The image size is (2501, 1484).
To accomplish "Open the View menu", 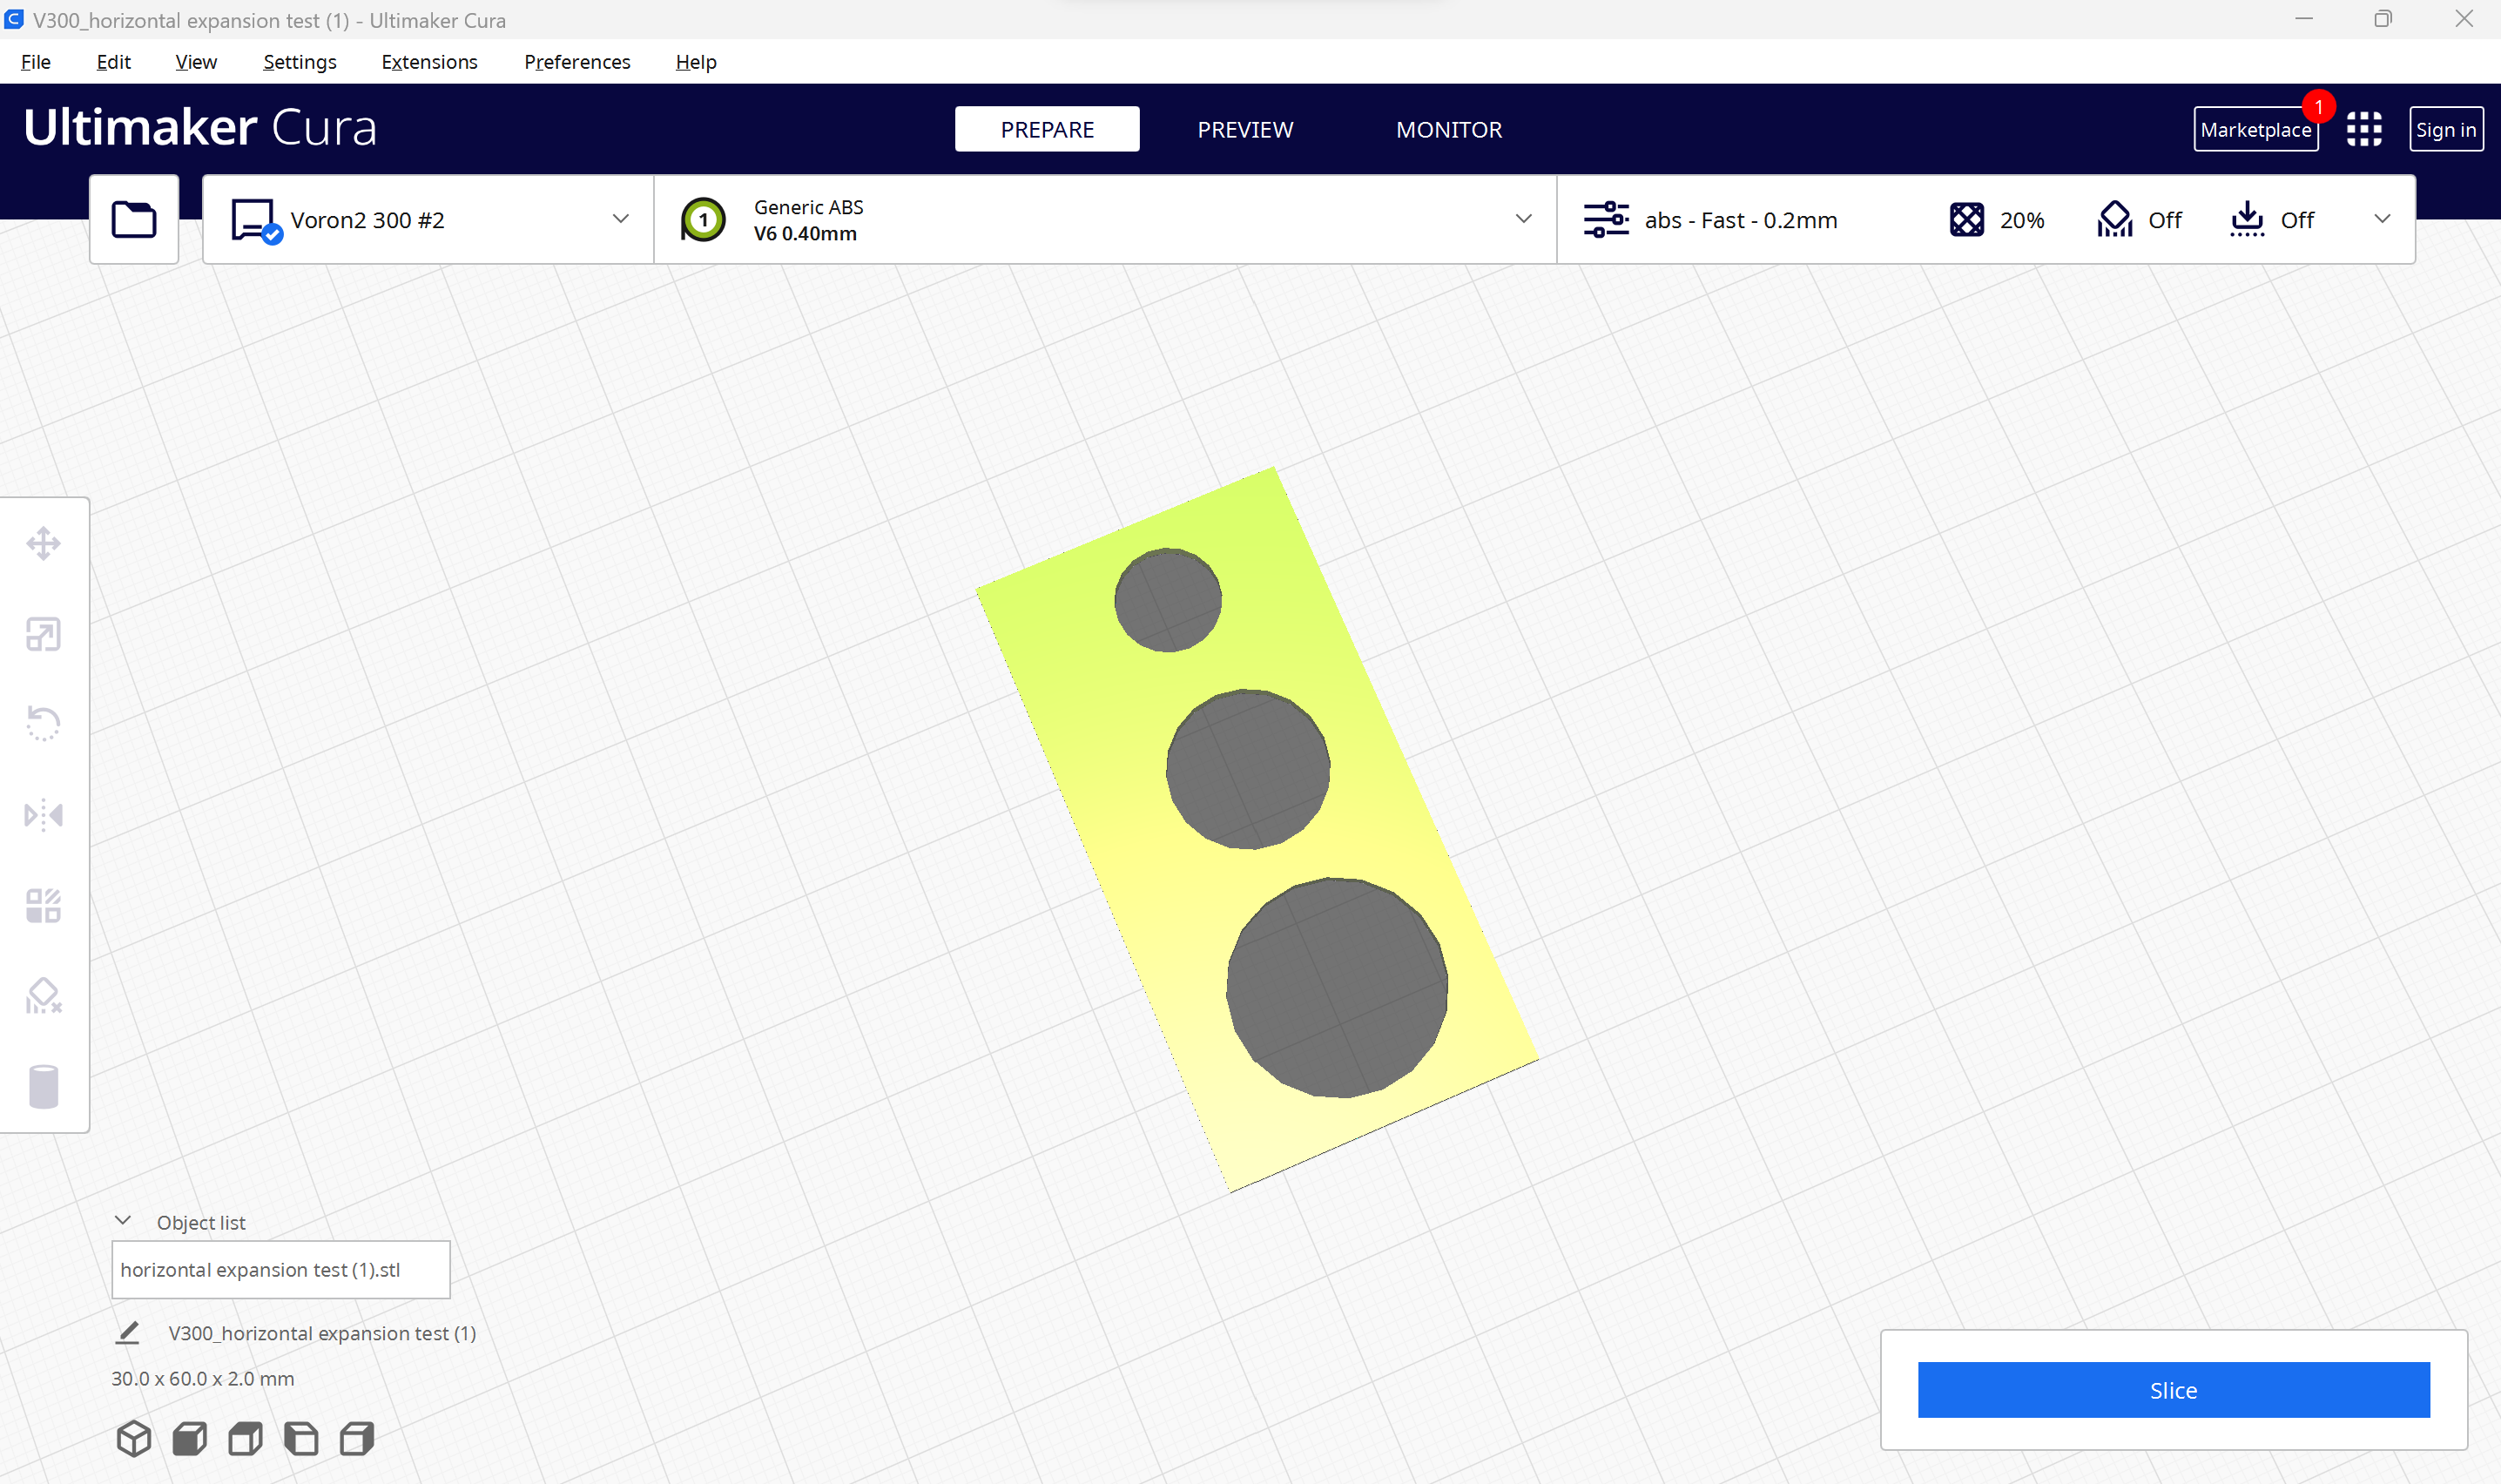I will pyautogui.click(x=196, y=62).
